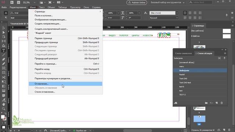Click the font name Arial field

click(19, 13)
